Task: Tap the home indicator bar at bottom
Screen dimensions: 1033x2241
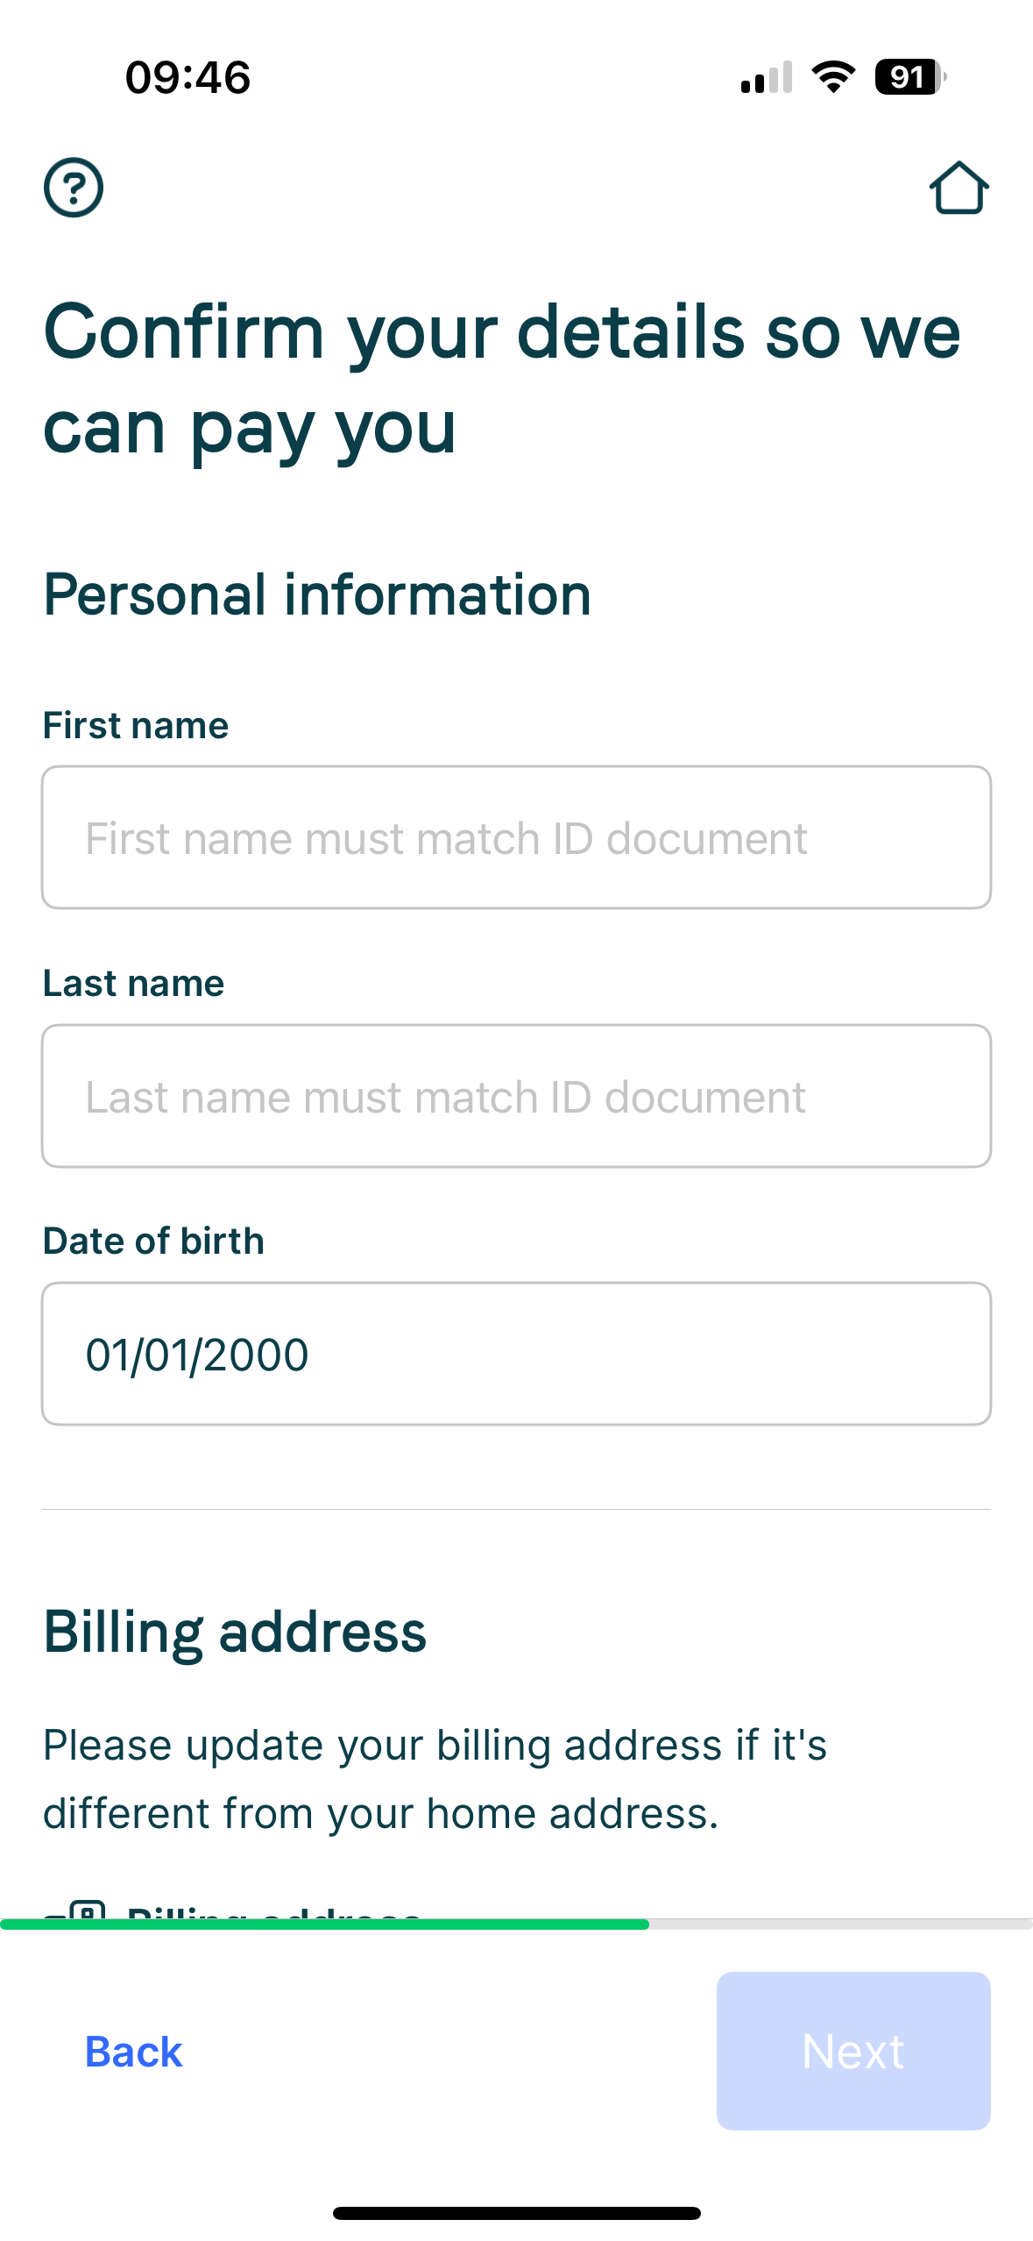Action: [516, 2213]
